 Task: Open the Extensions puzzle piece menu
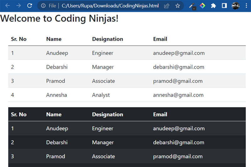click(213, 6)
